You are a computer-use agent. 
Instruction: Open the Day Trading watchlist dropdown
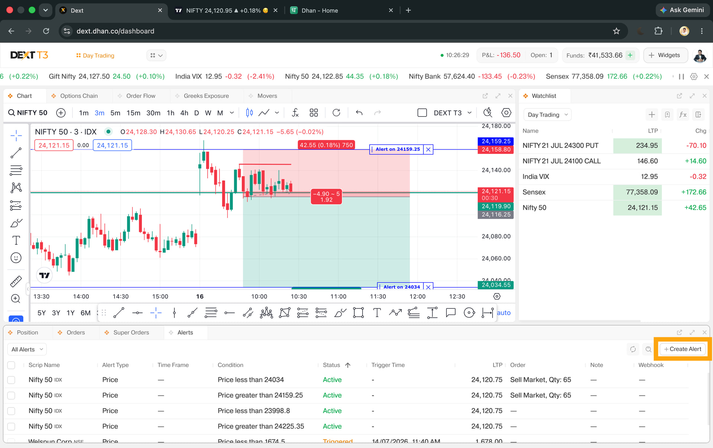[x=547, y=114]
